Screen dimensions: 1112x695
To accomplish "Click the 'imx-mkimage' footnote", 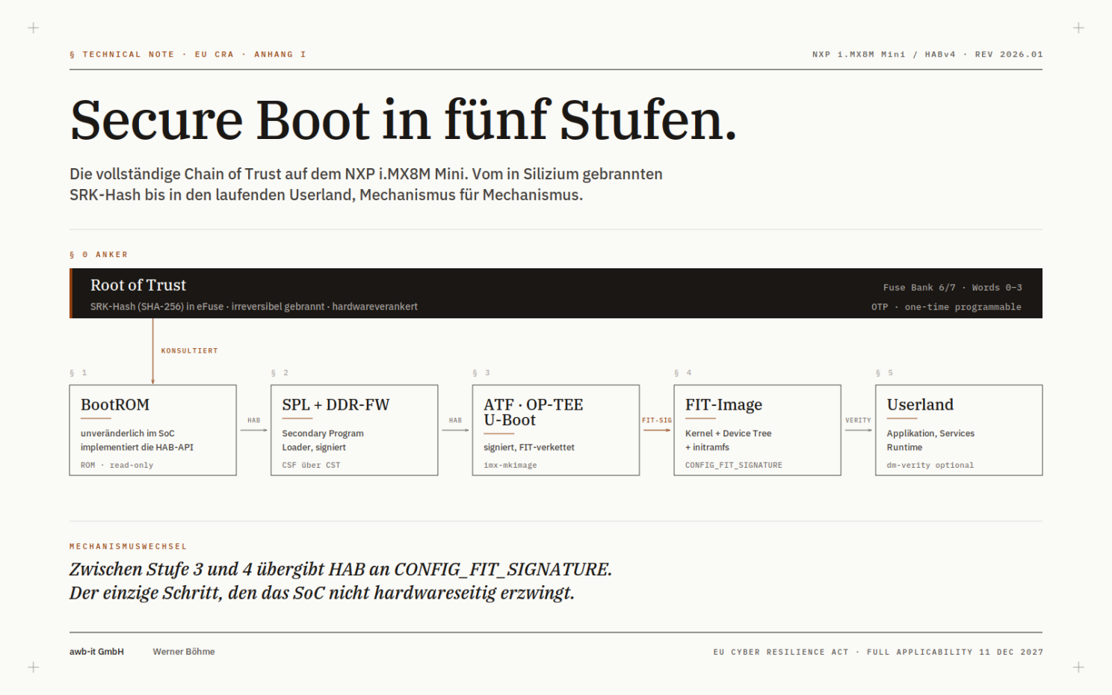I will tap(510, 465).
